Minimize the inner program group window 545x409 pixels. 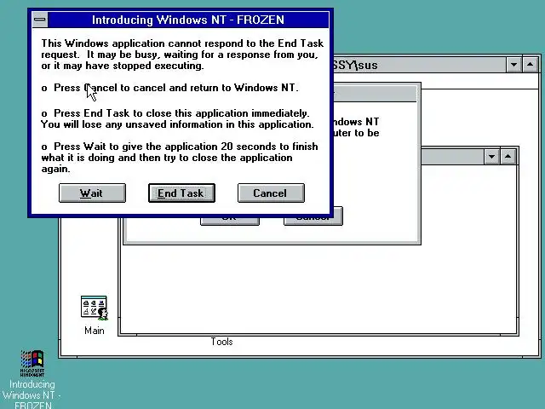pyautogui.click(x=491, y=157)
